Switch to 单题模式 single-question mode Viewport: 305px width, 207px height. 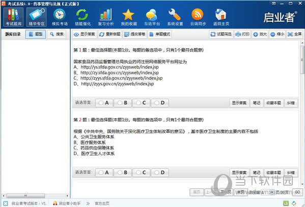pyautogui.click(x=160, y=35)
